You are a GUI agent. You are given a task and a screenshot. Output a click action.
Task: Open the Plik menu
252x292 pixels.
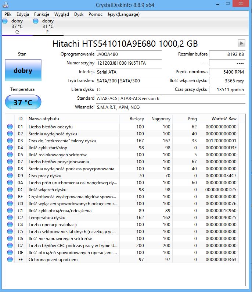[x=8, y=14]
